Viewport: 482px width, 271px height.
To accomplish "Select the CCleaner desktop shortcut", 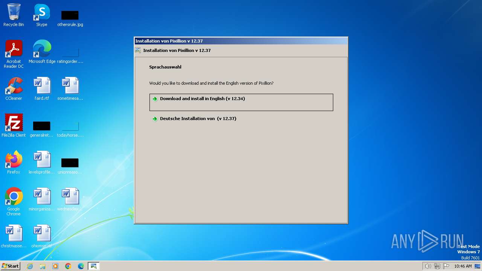I will click(x=14, y=89).
